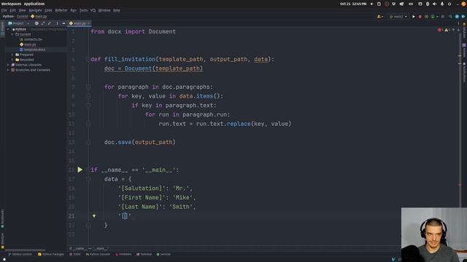Image resolution: width=467 pixels, height=262 pixels.
Task: Select template.docx in project tree
Action: [33, 49]
